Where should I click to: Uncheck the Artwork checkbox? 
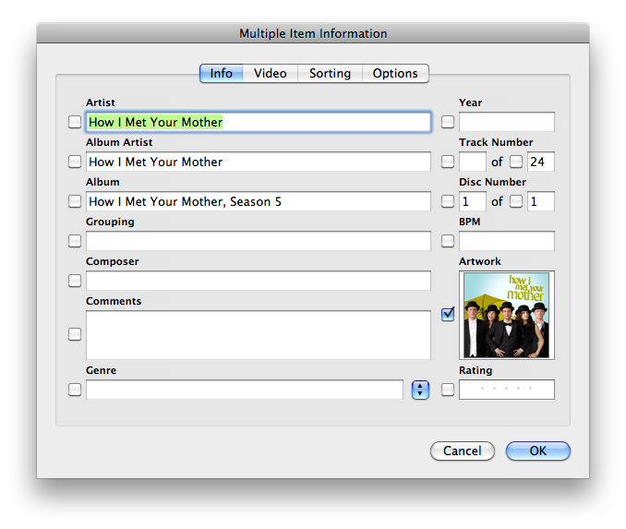tap(448, 315)
